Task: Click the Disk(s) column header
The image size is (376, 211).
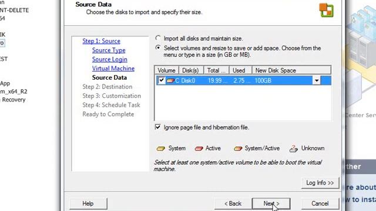Action: (x=191, y=70)
